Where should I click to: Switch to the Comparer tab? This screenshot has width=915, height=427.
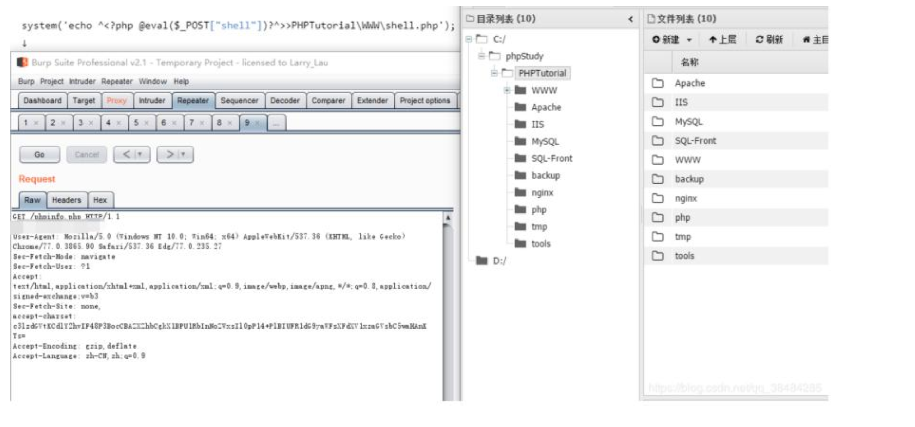pyautogui.click(x=328, y=101)
